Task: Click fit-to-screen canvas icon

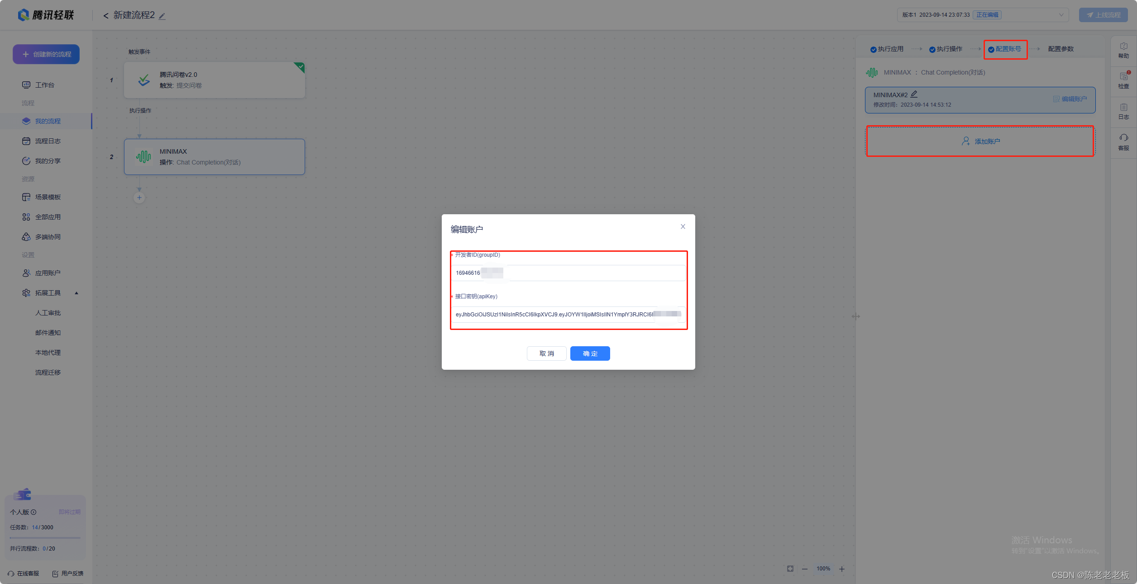Action: (790, 569)
